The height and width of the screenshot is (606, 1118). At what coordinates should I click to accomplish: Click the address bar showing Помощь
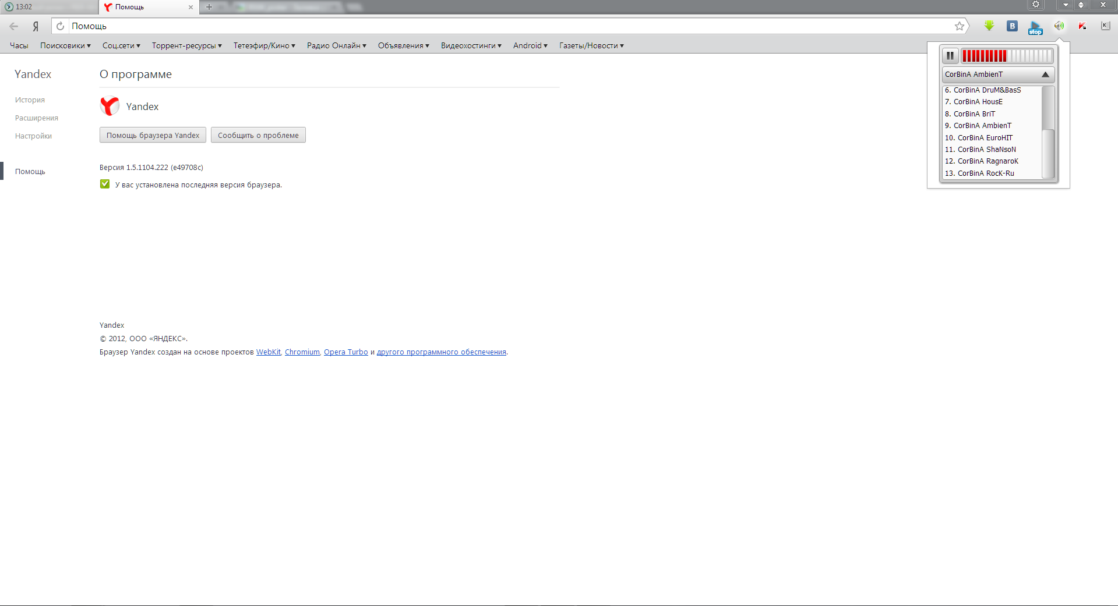[x=510, y=26]
